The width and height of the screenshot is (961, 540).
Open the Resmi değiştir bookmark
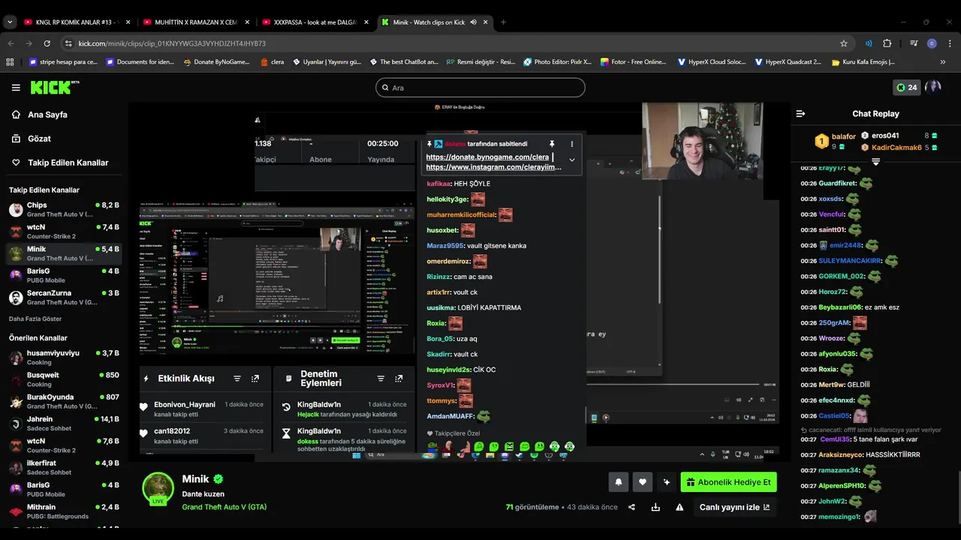click(480, 62)
